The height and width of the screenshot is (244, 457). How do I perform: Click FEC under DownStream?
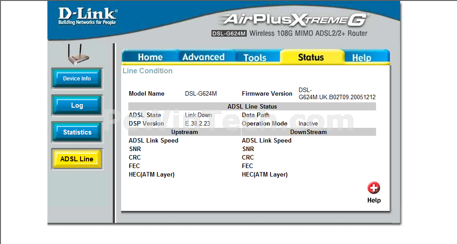click(247, 166)
